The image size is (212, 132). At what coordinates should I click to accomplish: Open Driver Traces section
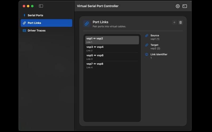coord(46,31)
